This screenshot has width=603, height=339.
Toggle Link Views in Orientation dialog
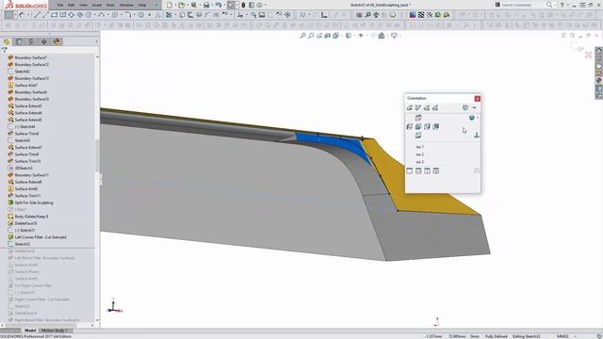(477, 170)
